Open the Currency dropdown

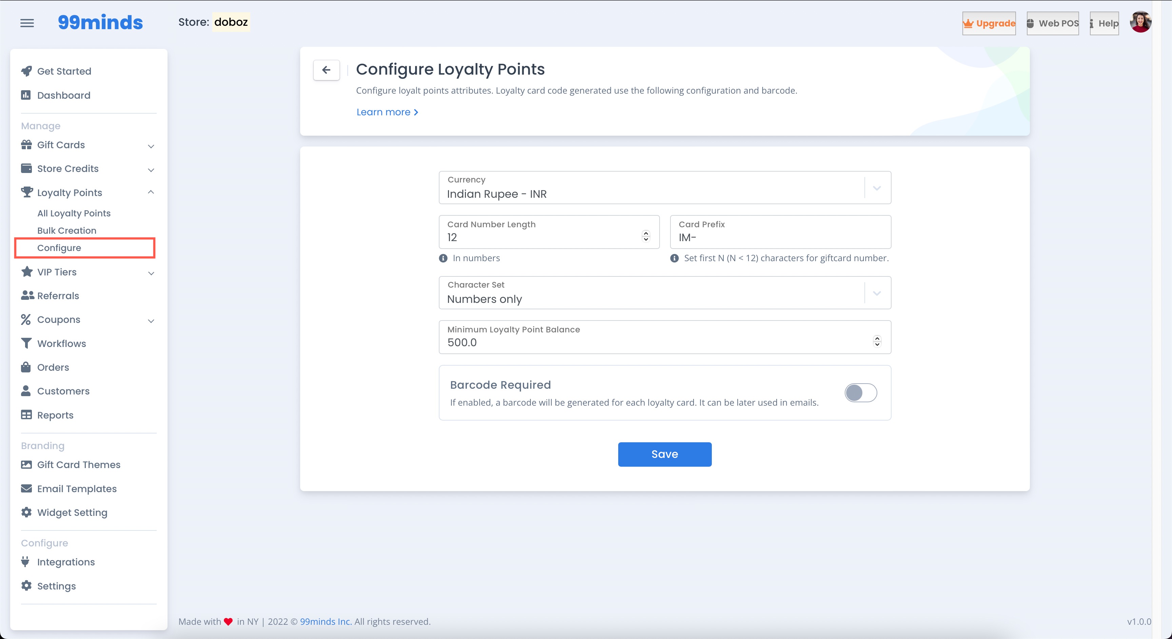tap(665, 188)
